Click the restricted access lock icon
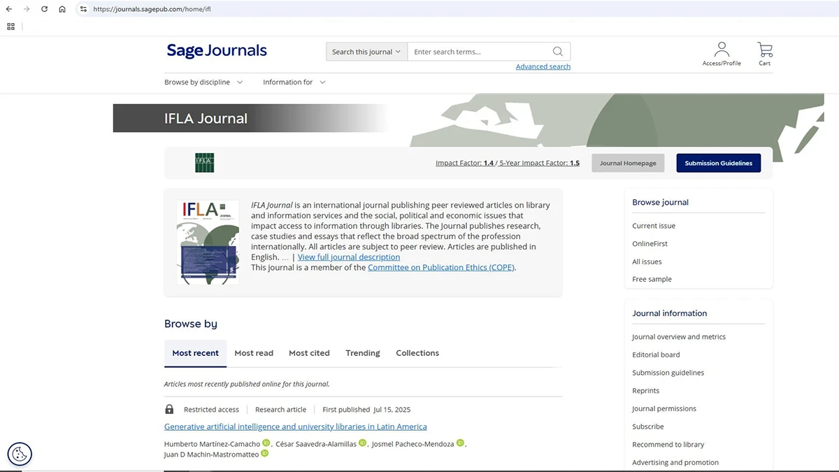This screenshot has height=472, width=839. 168,408
